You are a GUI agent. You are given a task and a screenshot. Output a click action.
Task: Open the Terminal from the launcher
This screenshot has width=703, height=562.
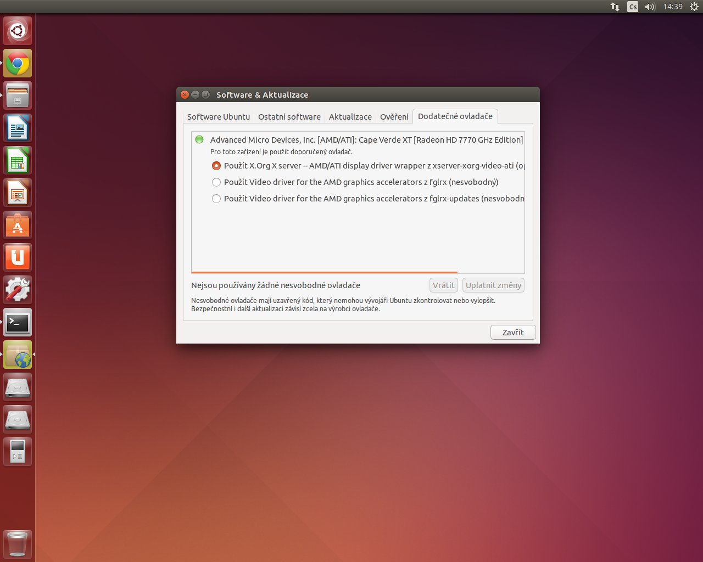(x=18, y=322)
